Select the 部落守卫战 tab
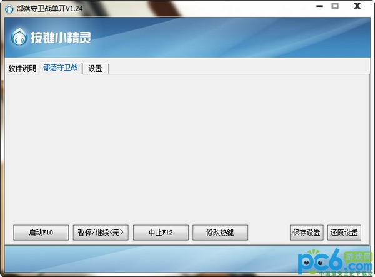 pyautogui.click(x=61, y=68)
